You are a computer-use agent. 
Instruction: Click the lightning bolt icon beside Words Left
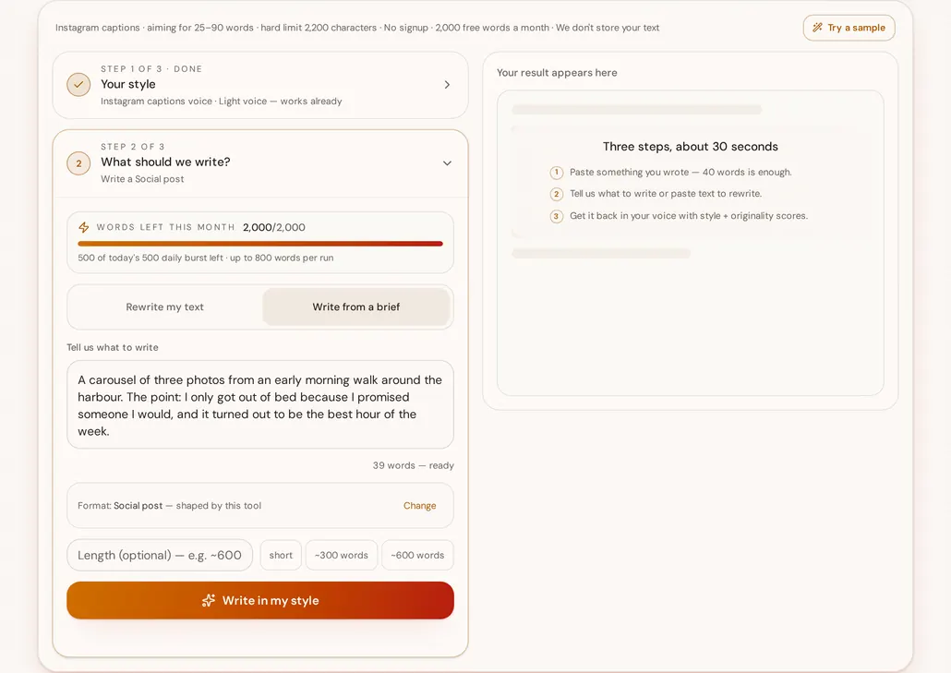84,227
